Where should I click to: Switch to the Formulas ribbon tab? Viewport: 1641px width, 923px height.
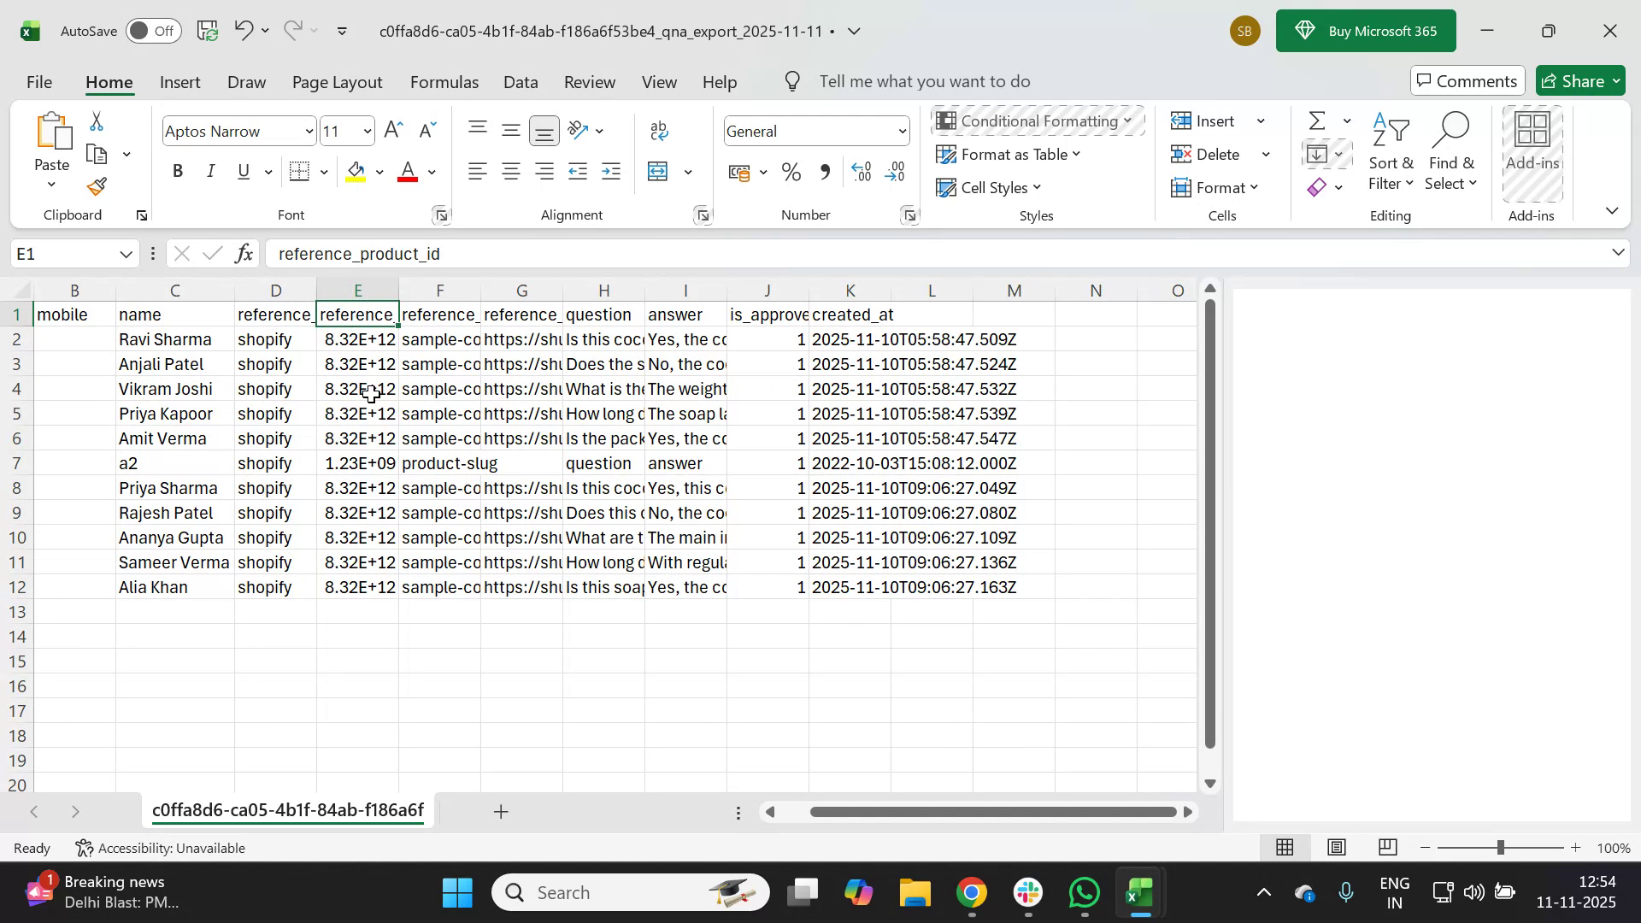444,81
